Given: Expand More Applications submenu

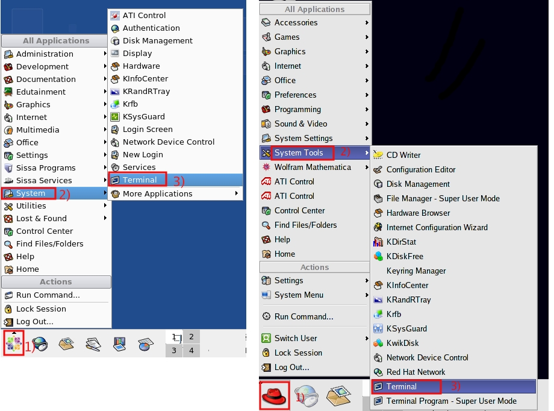Looking at the screenshot, I should click(176, 194).
